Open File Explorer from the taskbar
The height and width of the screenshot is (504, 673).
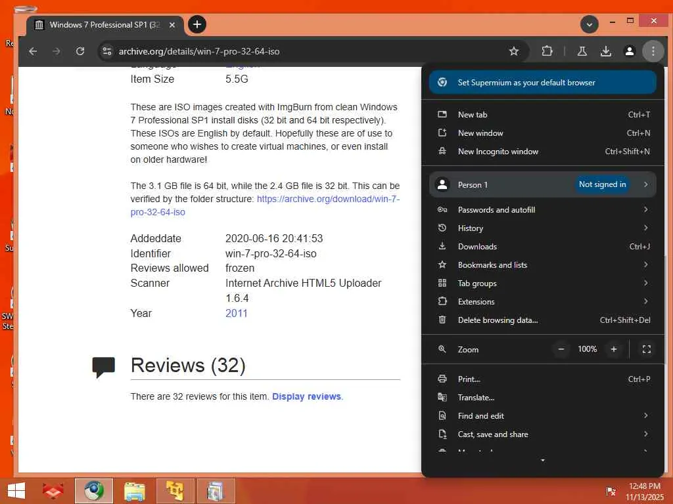134,491
